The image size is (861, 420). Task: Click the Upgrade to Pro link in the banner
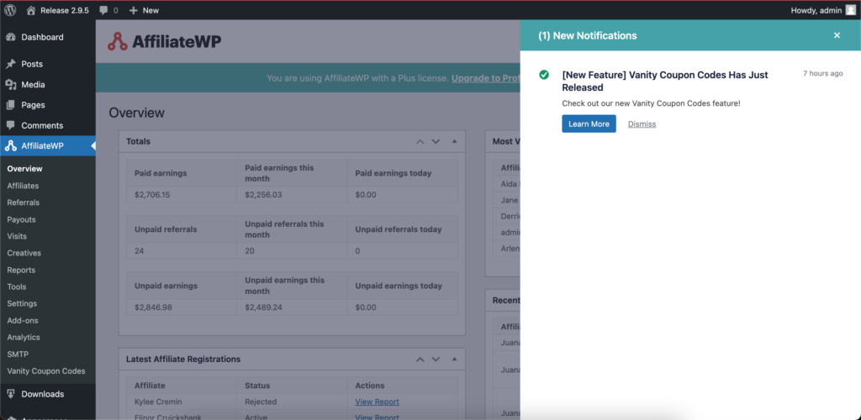coord(485,78)
